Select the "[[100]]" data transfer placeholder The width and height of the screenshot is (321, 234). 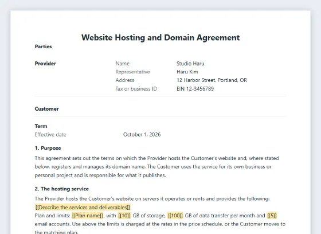click(175, 216)
